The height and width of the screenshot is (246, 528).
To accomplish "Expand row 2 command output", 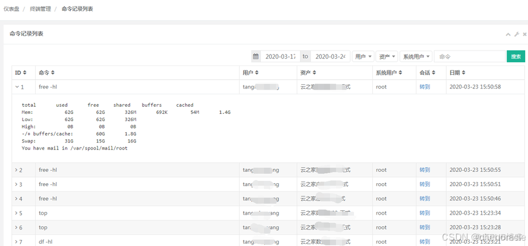I will [x=16, y=170].
